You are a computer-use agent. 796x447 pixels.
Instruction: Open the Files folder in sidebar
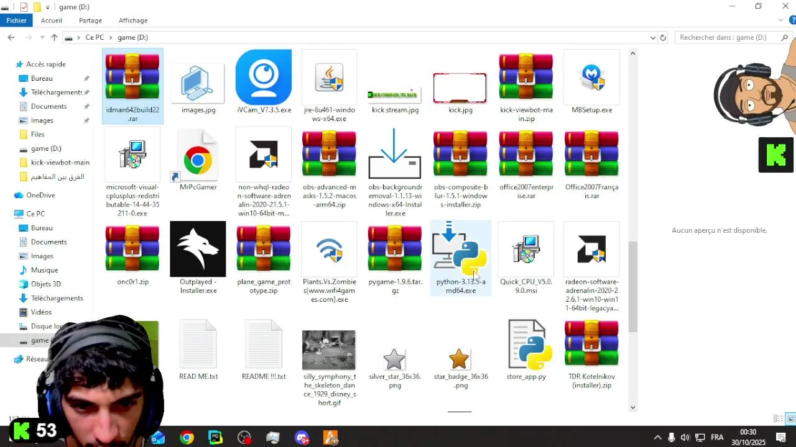[x=37, y=134]
